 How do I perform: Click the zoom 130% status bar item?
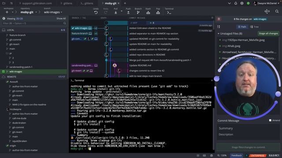pyautogui.click(x=222, y=155)
